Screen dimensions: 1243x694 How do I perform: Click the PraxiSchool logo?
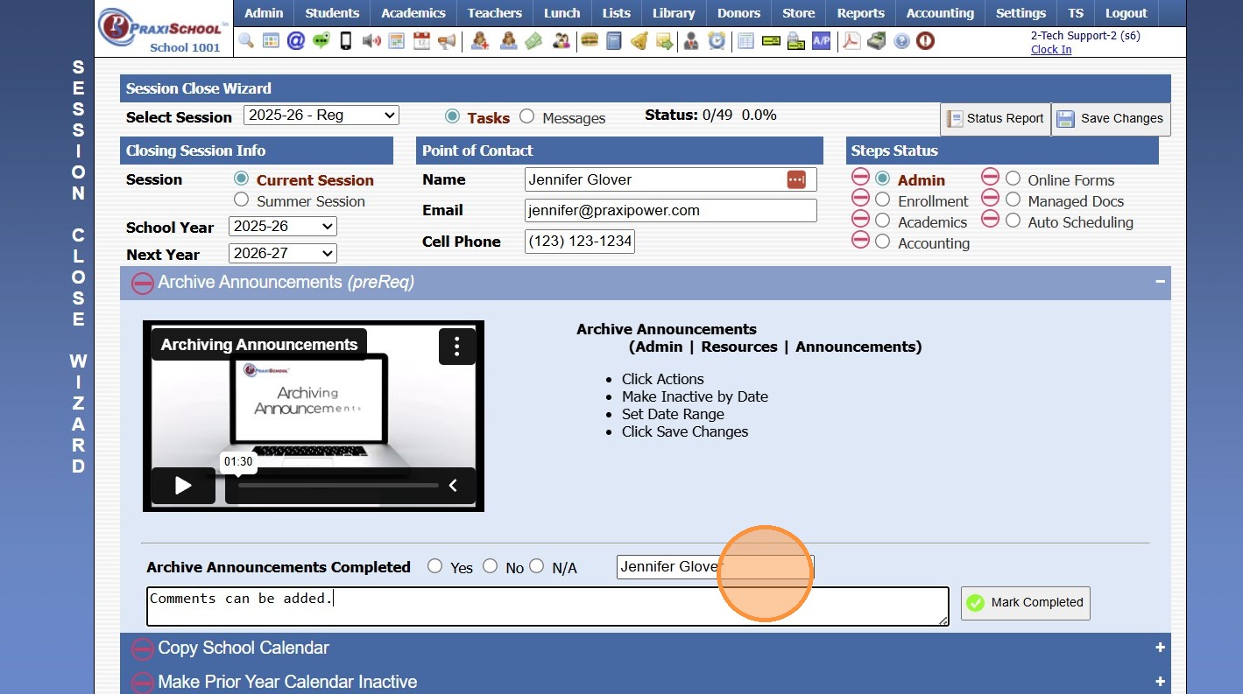(164, 28)
